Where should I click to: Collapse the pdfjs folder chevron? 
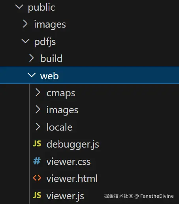pos(25,41)
